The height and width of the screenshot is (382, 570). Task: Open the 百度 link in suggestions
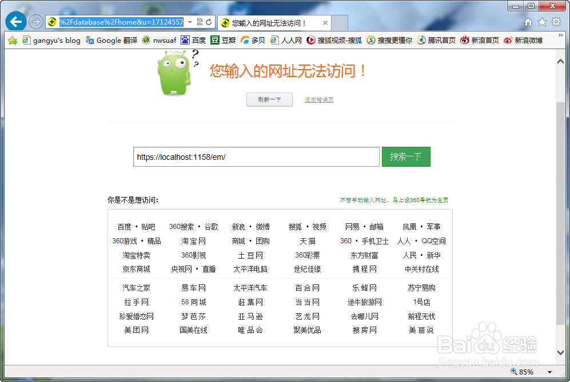coord(124,227)
